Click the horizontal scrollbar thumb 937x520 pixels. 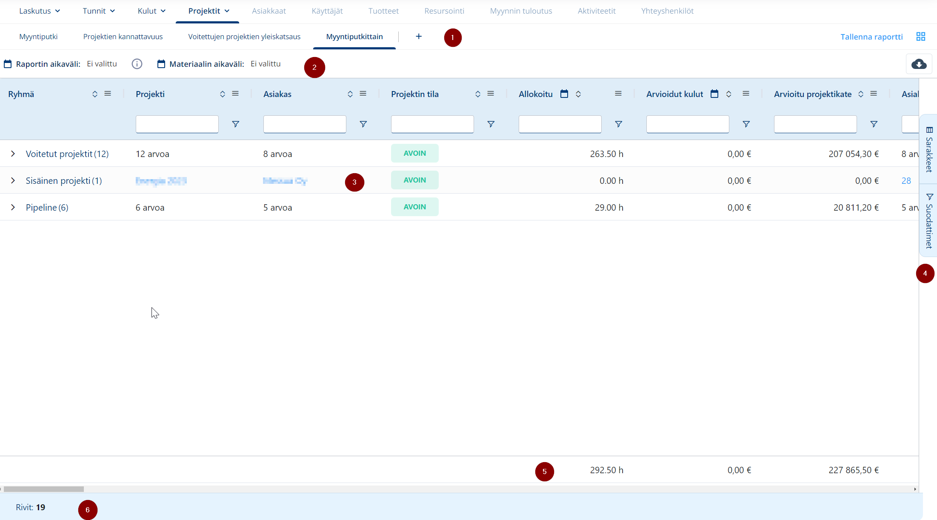tap(43, 489)
